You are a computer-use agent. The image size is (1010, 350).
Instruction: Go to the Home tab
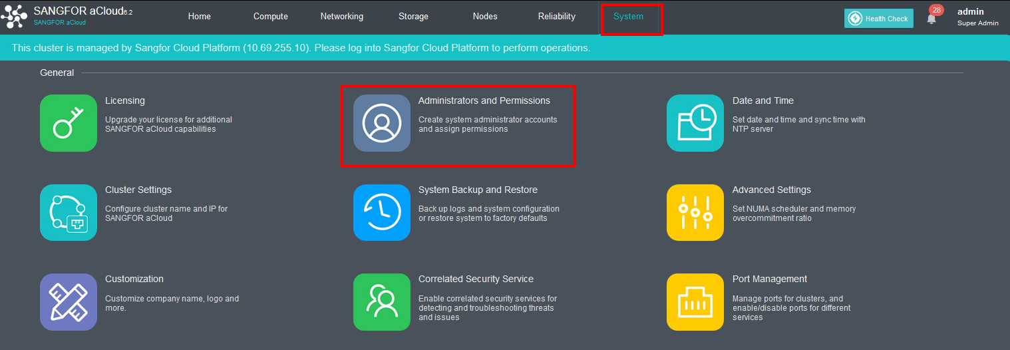click(200, 17)
